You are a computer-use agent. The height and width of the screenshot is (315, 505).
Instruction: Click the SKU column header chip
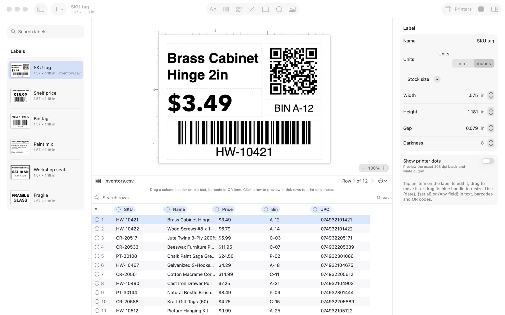click(125, 209)
